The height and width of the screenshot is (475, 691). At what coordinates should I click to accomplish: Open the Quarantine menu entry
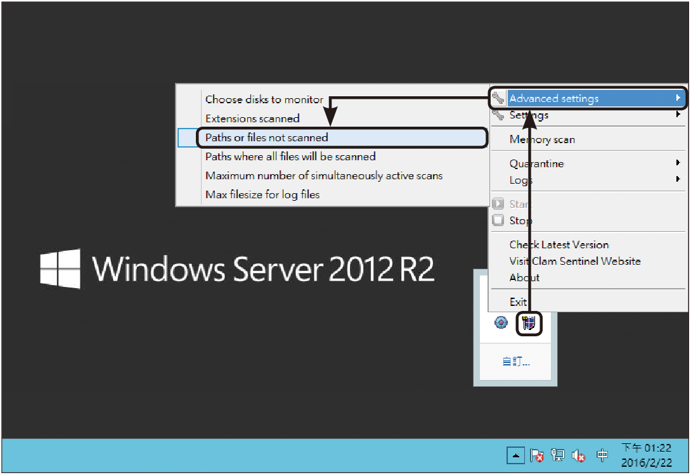pos(588,163)
